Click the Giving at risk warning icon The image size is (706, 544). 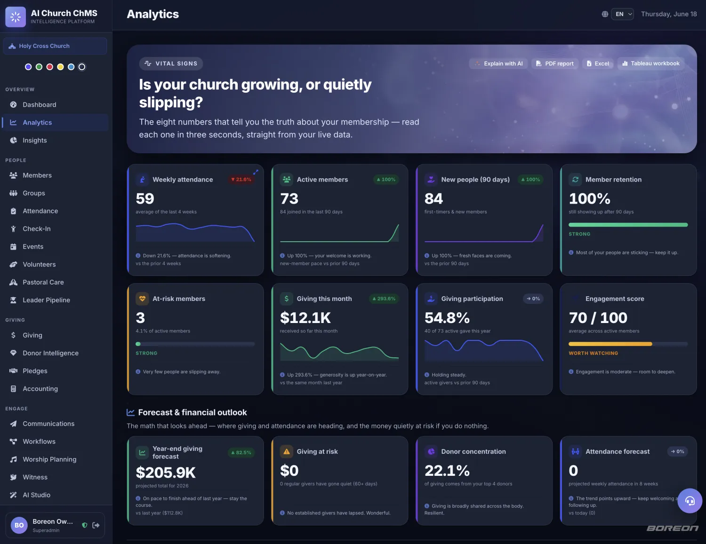click(x=286, y=451)
